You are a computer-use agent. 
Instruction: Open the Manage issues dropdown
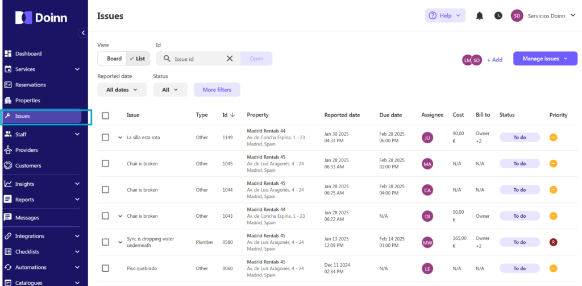click(x=545, y=59)
